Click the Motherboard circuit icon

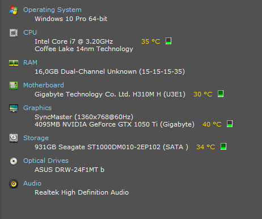click(x=14, y=86)
